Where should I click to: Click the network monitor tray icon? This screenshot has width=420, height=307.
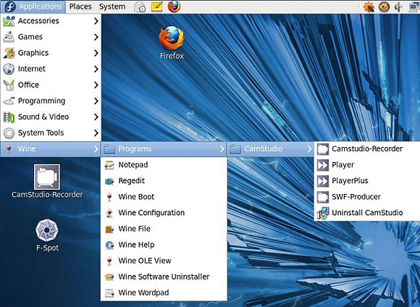click(414, 7)
